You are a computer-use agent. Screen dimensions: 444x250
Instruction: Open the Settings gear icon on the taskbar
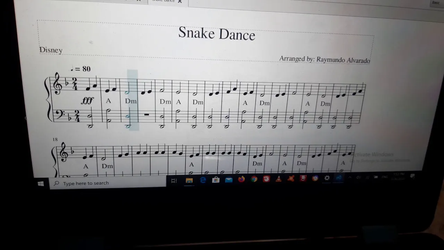point(327,178)
